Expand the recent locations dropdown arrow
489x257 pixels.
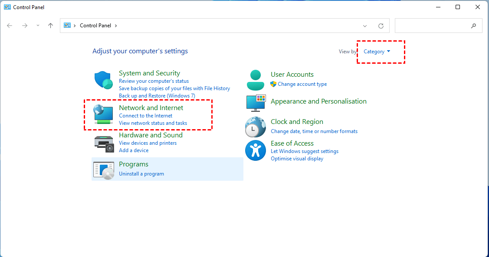(38, 26)
